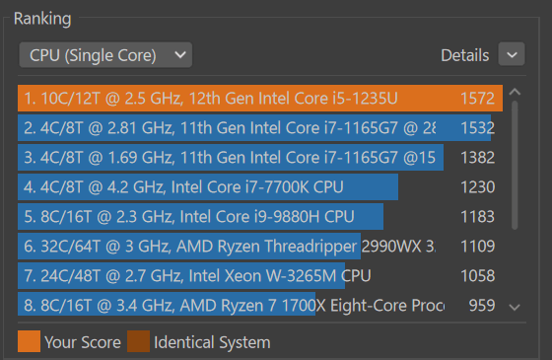Click the score value 1109

coord(478,247)
